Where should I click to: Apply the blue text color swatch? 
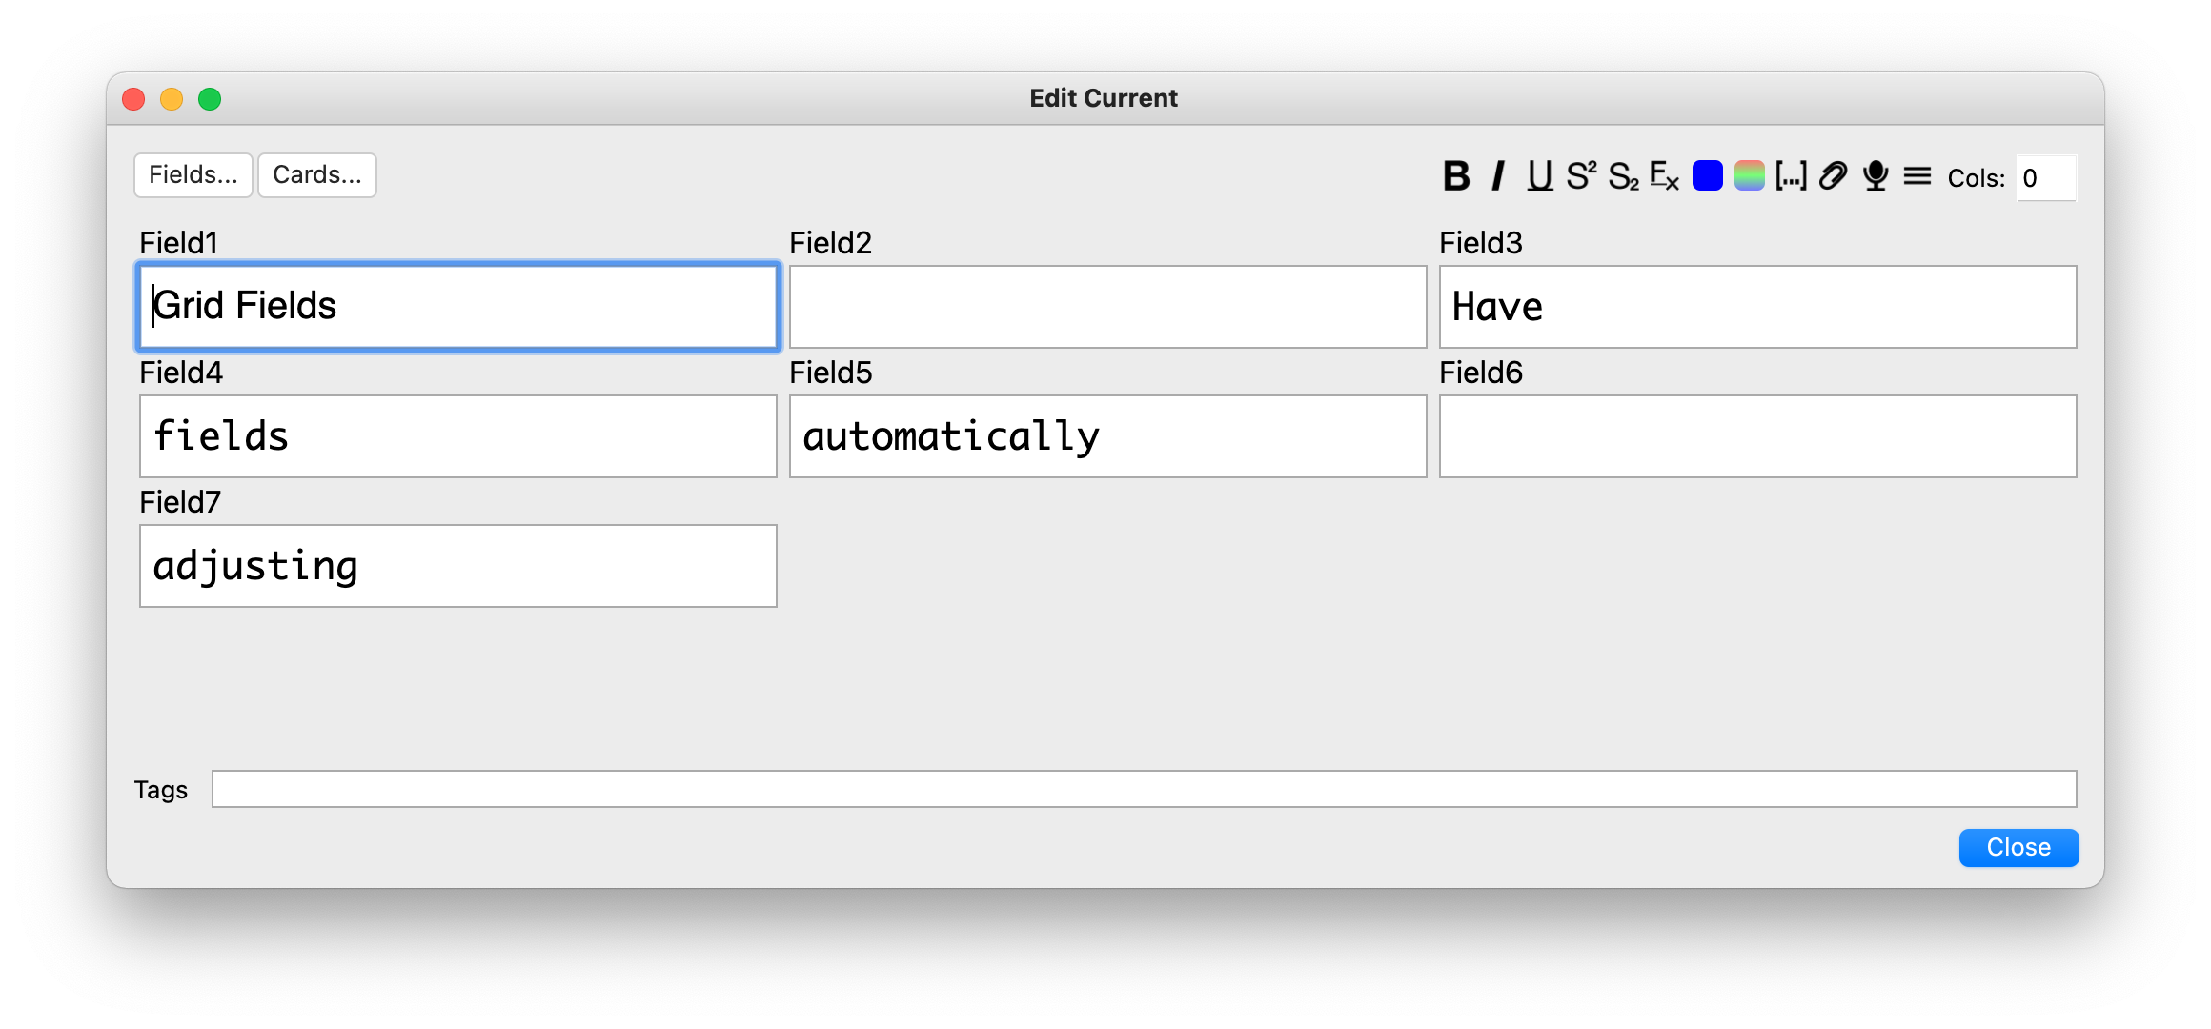click(x=1707, y=176)
